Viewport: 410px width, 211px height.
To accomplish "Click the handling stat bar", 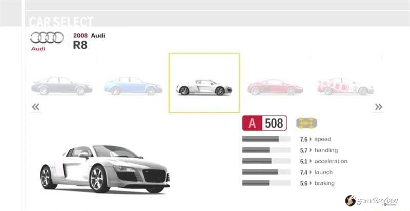I will (x=266, y=150).
